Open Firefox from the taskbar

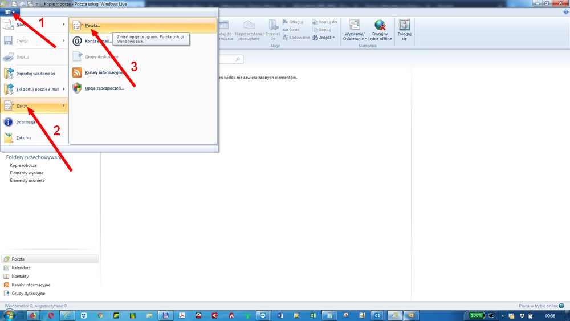click(34, 315)
